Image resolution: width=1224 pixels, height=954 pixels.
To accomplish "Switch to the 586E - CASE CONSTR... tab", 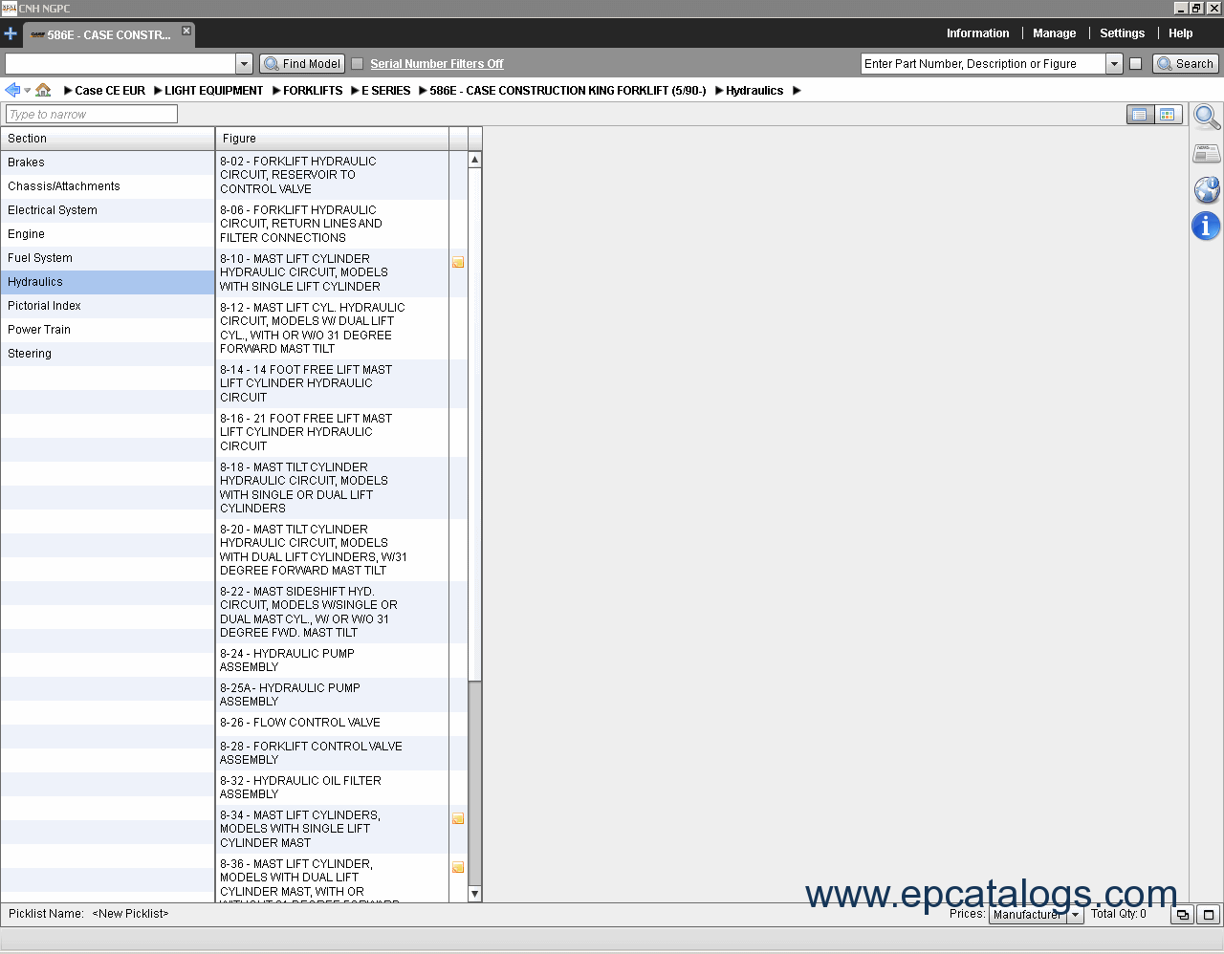I will click(x=108, y=35).
